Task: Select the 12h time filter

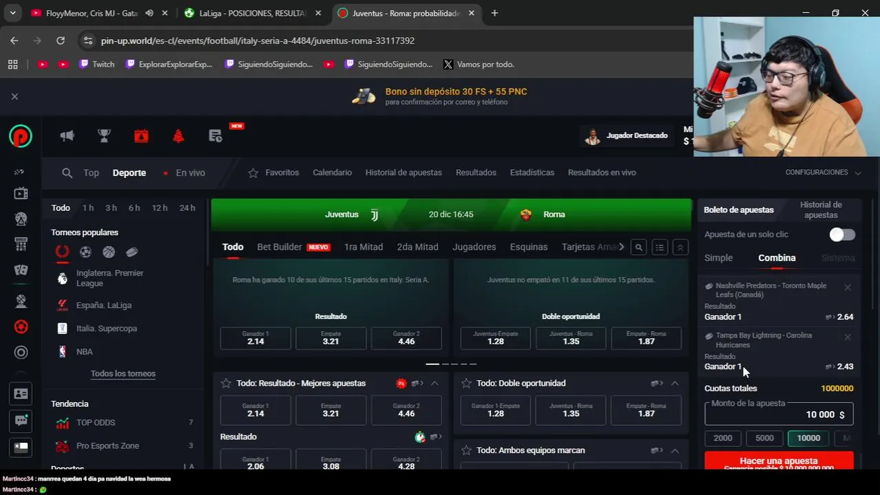Action: tap(160, 208)
